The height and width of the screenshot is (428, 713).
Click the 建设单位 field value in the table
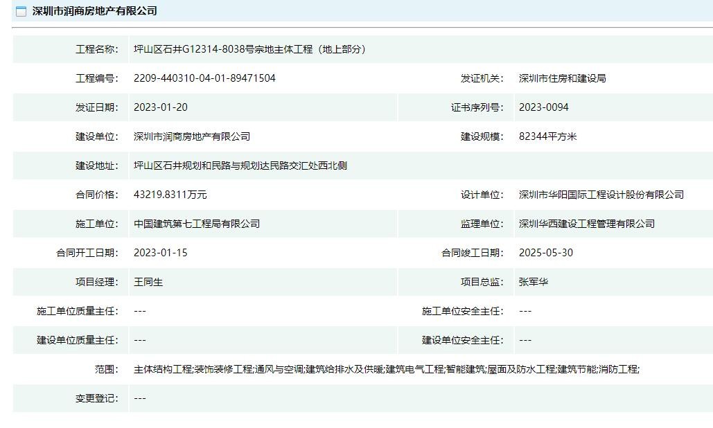coord(192,136)
